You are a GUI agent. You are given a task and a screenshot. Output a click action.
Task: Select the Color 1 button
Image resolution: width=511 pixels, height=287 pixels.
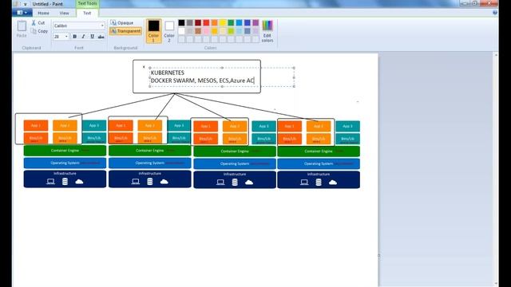(x=153, y=31)
